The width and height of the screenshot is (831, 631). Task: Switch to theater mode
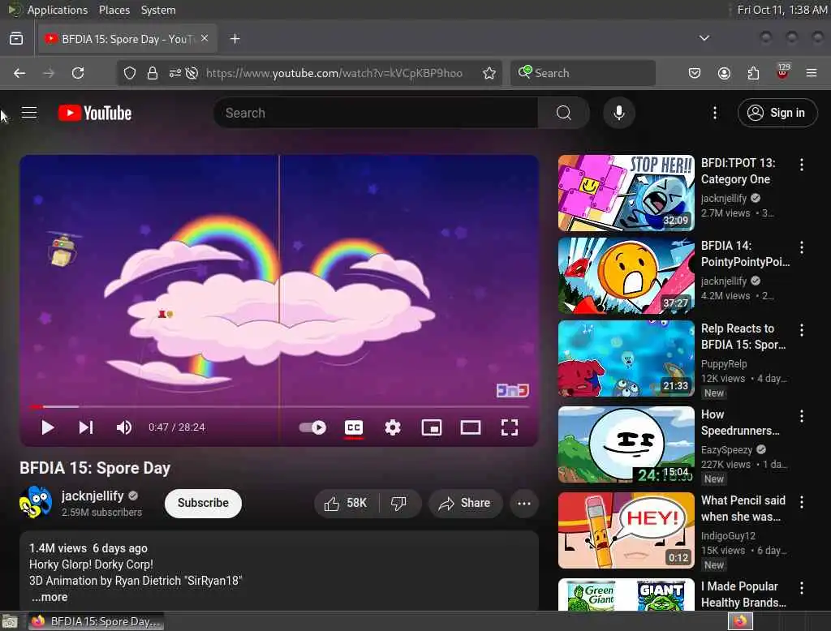point(471,427)
